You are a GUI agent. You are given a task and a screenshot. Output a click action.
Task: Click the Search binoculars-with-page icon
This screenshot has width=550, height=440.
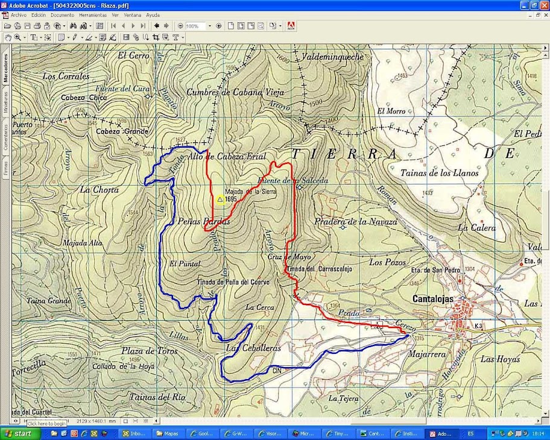point(83,26)
